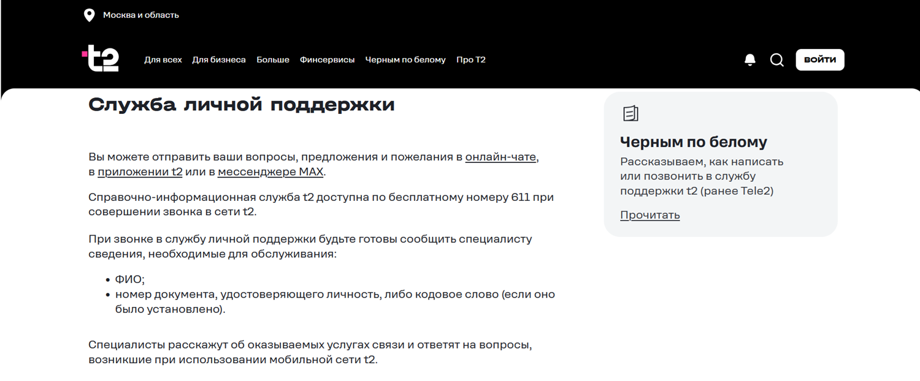This screenshot has width=920, height=381.
Task: Click the document icon above Черным по белому
Action: coord(629,113)
